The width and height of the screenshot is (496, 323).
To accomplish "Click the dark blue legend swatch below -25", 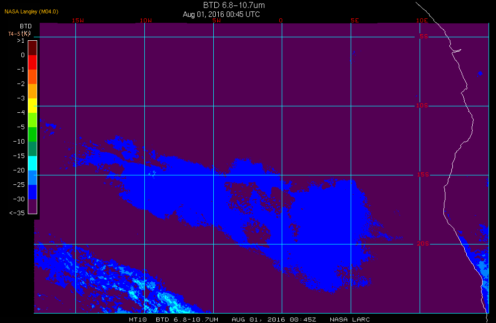I will 33,192.
